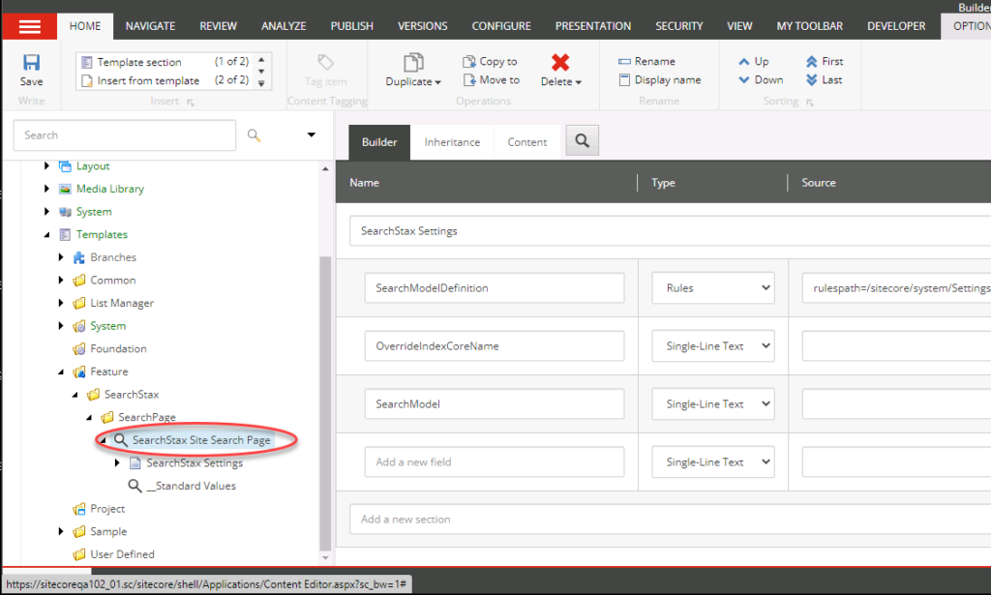
Task: Collapse the SearchStax folder
Action: pos(75,394)
